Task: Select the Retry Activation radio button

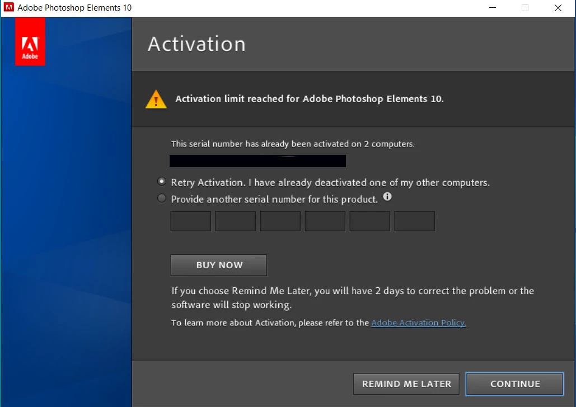Action: tap(161, 182)
